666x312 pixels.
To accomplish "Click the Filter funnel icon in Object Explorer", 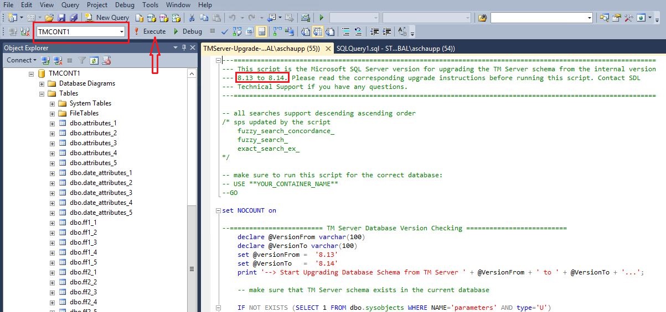I will (81, 60).
